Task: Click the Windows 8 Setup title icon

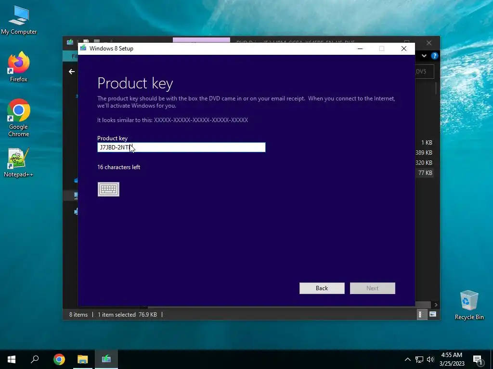Action: click(x=83, y=49)
